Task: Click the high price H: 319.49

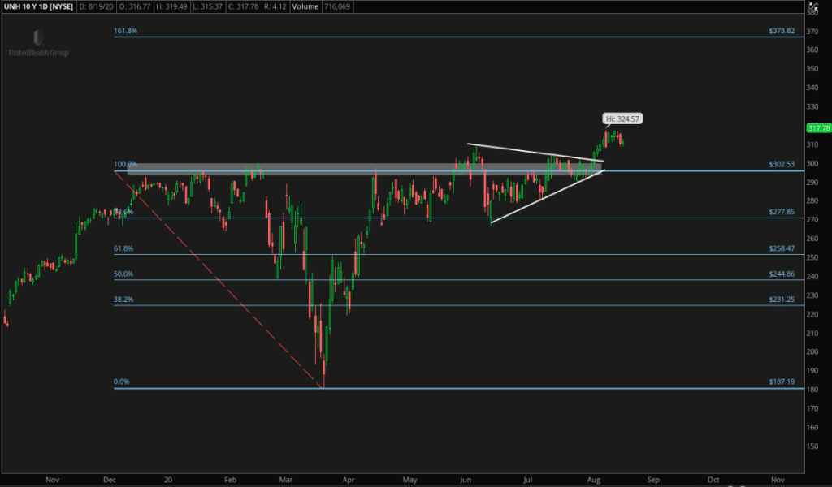Action: 172,6
